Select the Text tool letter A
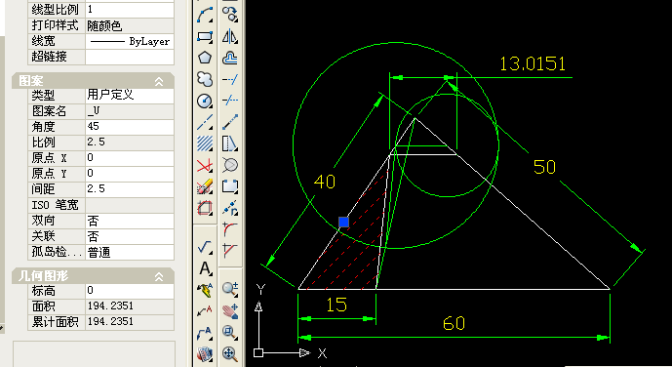 205,268
